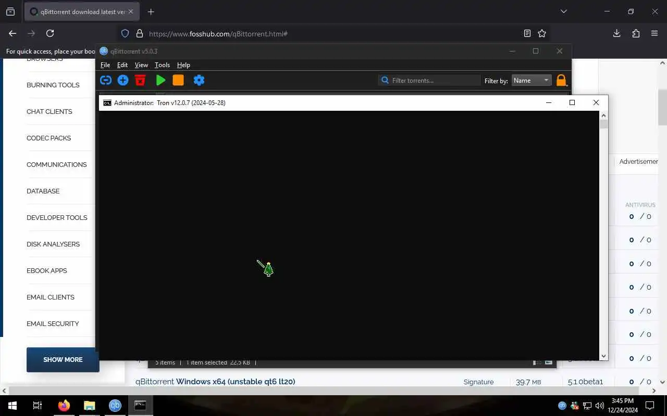Click the 39.7 MB size text
This screenshot has width=667, height=416.
528,382
